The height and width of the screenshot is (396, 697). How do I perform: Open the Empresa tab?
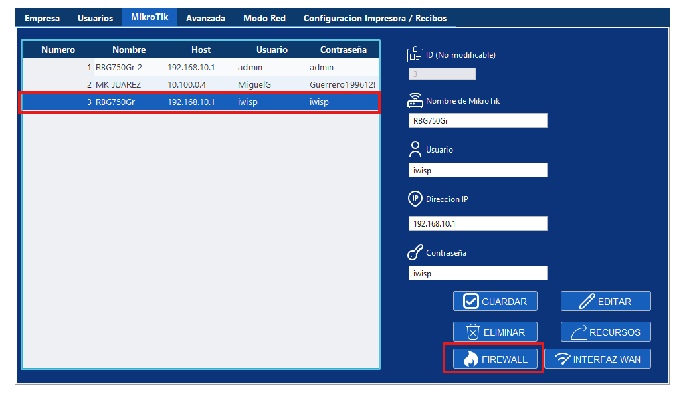tap(42, 18)
